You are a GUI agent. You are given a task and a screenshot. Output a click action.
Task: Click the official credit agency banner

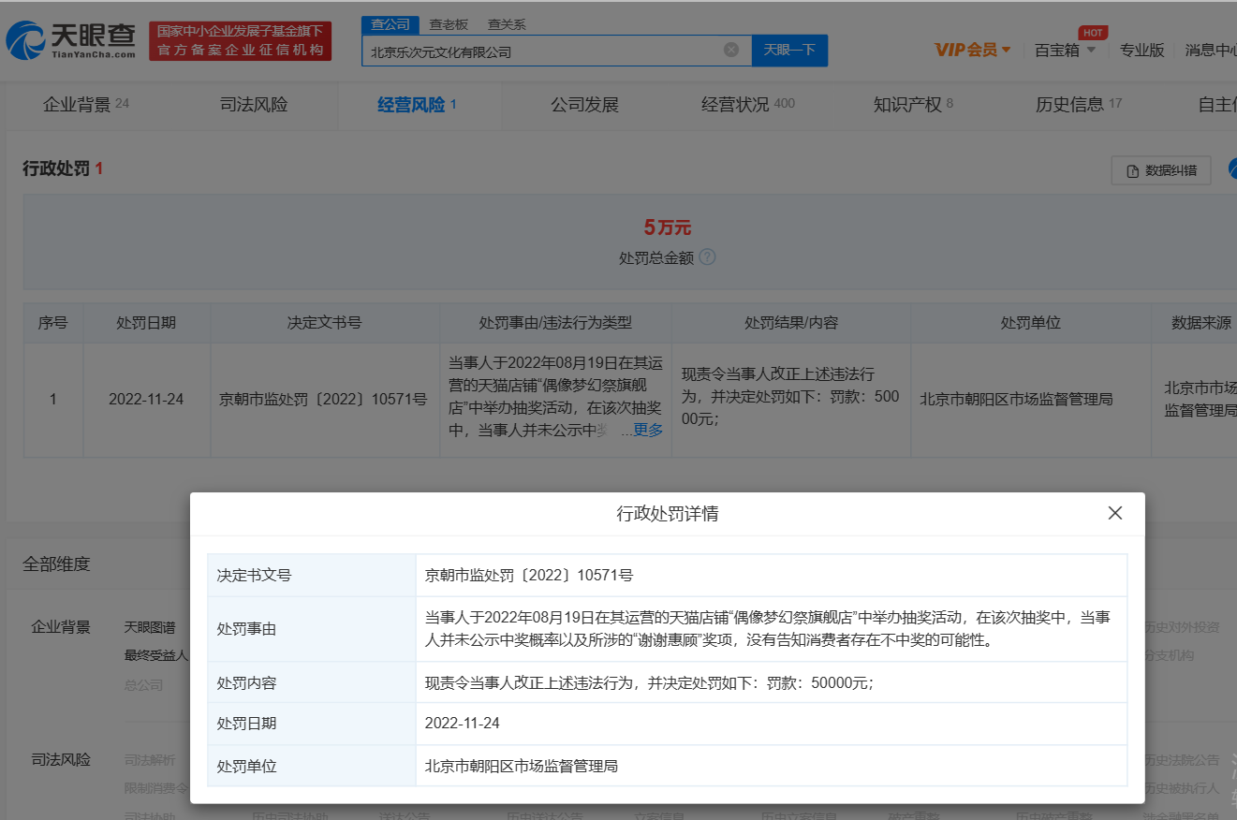pos(240,41)
